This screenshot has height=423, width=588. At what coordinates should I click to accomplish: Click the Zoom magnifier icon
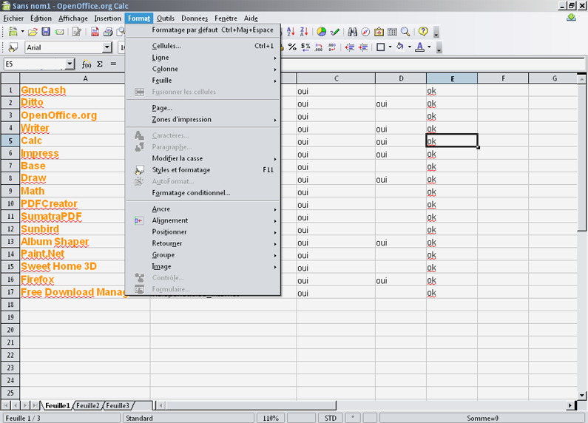pyautogui.click(x=405, y=32)
